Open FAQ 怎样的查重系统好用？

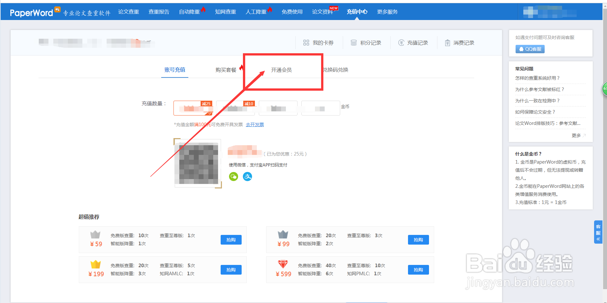[537, 78]
